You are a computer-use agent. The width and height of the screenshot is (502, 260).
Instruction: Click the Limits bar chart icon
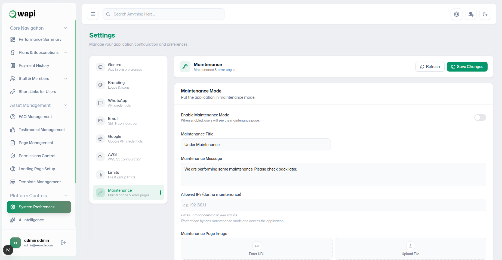[x=100, y=175]
